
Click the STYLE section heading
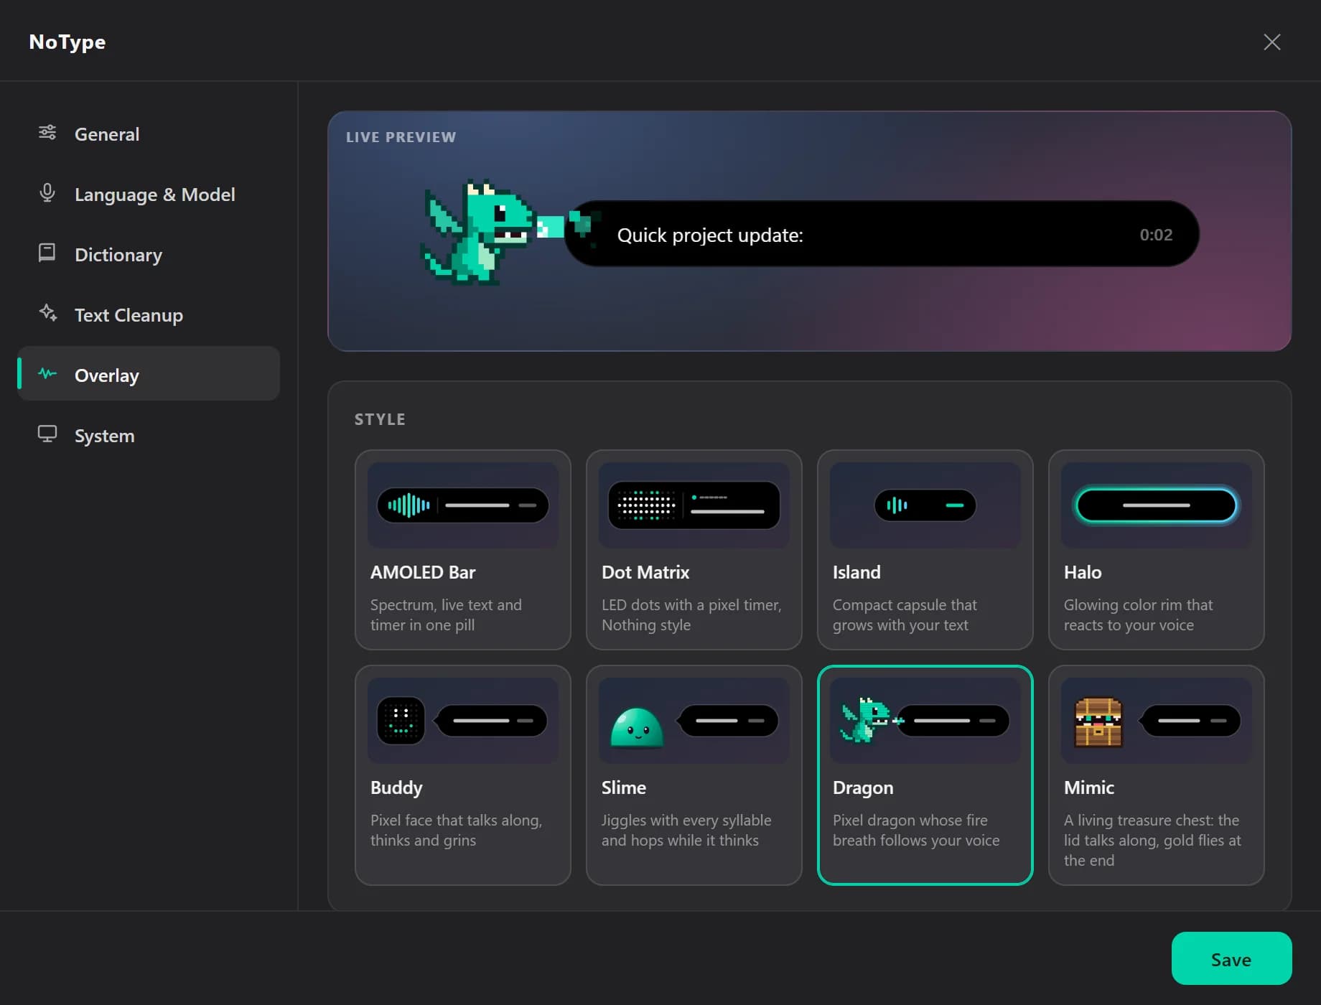point(380,419)
